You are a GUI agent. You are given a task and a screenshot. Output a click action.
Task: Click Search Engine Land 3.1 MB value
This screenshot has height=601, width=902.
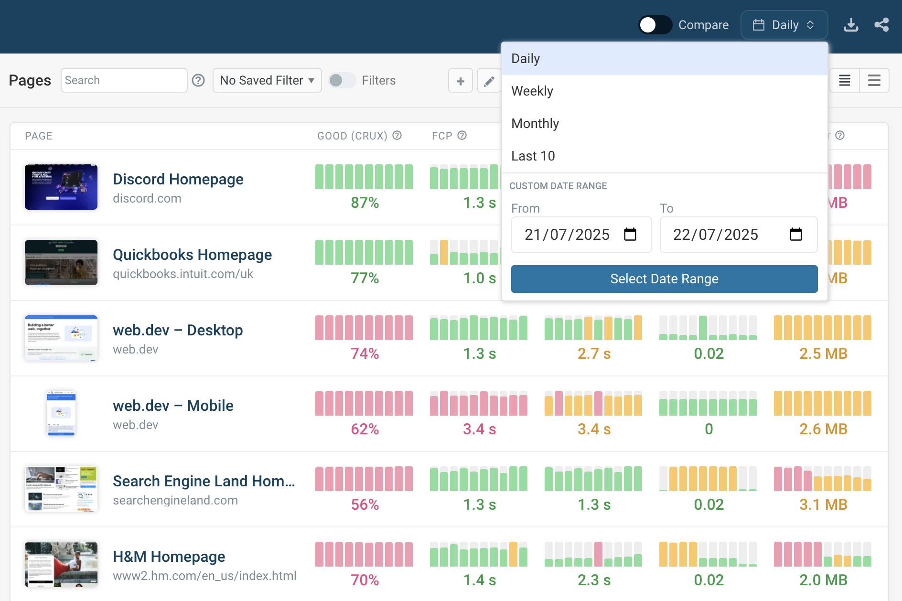(824, 504)
